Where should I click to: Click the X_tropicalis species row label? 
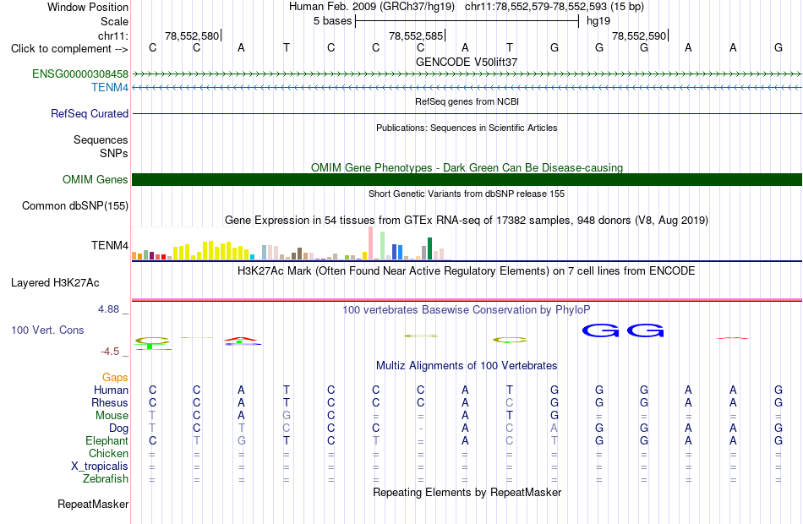pyautogui.click(x=100, y=467)
